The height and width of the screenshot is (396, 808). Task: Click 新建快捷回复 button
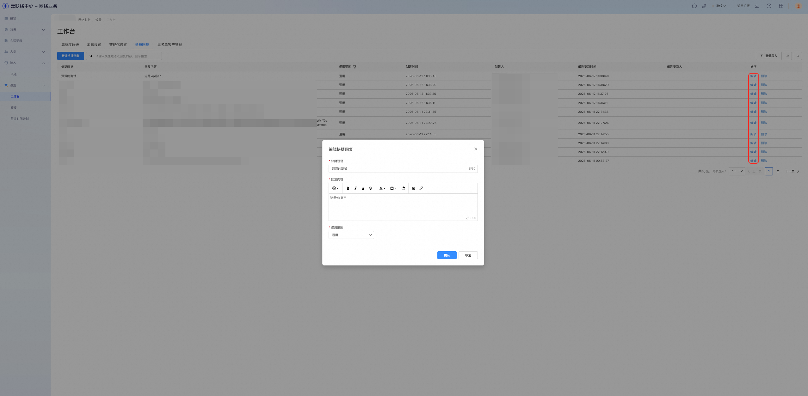click(71, 56)
